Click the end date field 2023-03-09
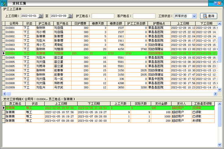Image resolution: width=224 pixels, height=149 pixels. tap(59, 16)
